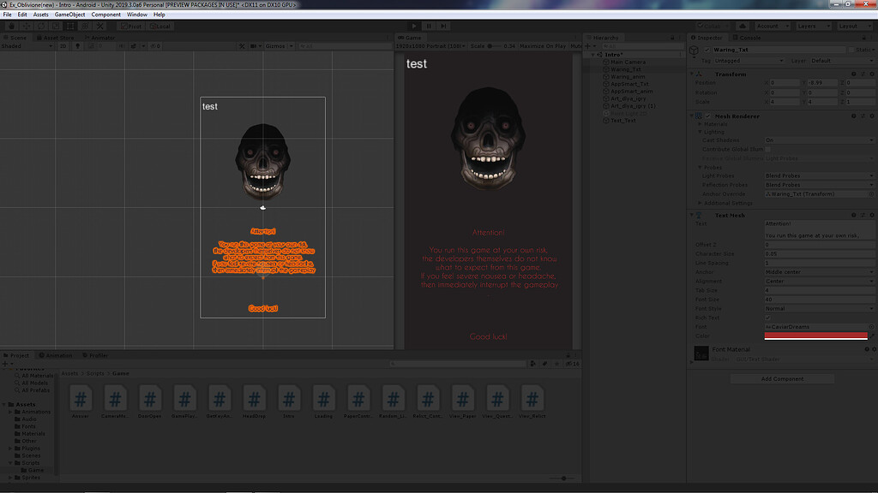Click the Pause button in the toolbar
This screenshot has height=493, width=878.
(429, 27)
